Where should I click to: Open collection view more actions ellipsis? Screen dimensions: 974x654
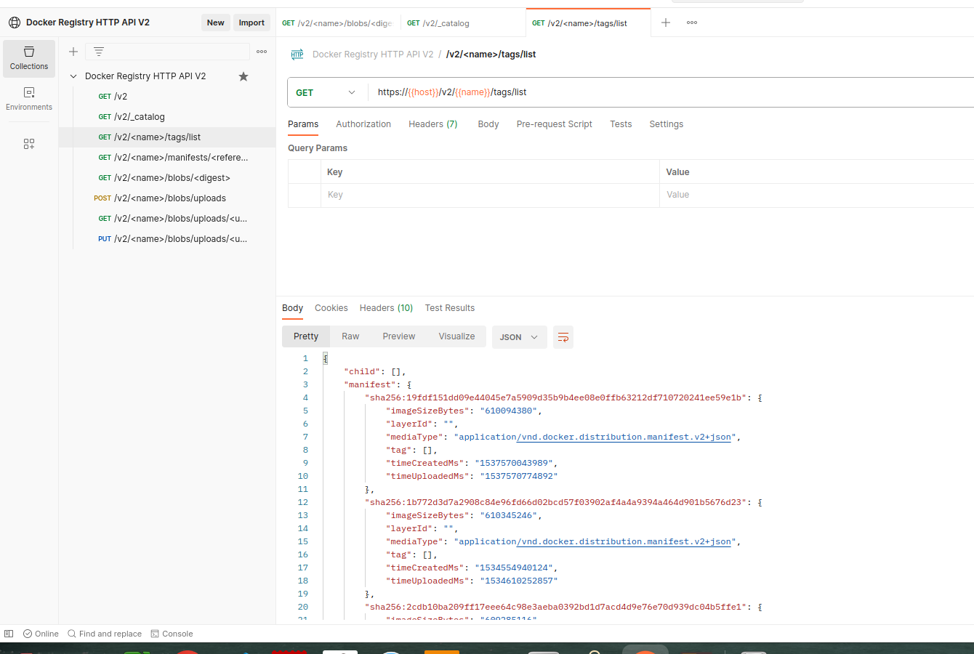(x=262, y=52)
